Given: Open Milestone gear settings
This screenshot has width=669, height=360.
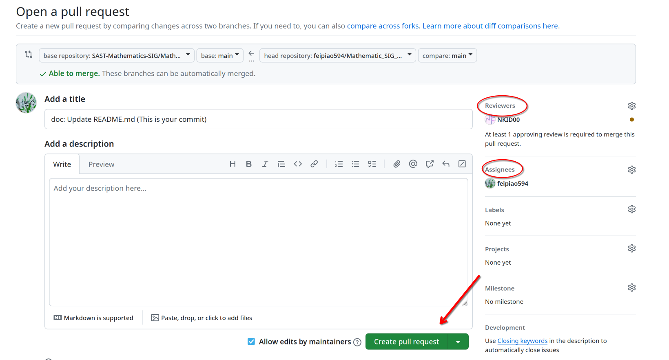Looking at the screenshot, I should click(632, 288).
